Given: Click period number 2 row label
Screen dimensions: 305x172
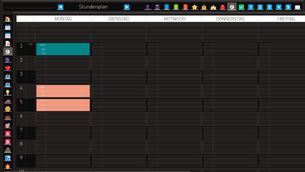Looking at the screenshot, I should (x=21, y=60).
